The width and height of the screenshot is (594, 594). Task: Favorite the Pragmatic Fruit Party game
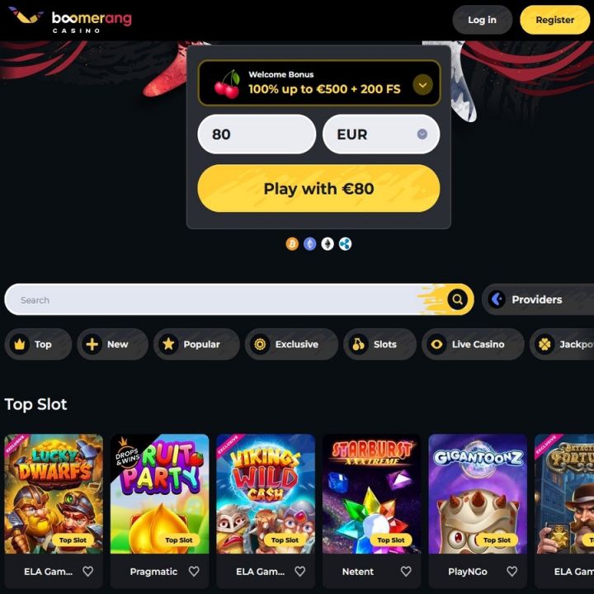194,571
